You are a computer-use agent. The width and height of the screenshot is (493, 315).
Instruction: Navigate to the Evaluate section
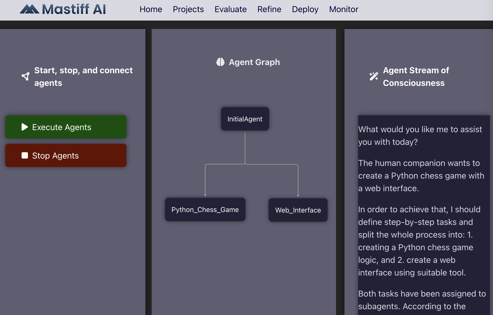(x=230, y=9)
